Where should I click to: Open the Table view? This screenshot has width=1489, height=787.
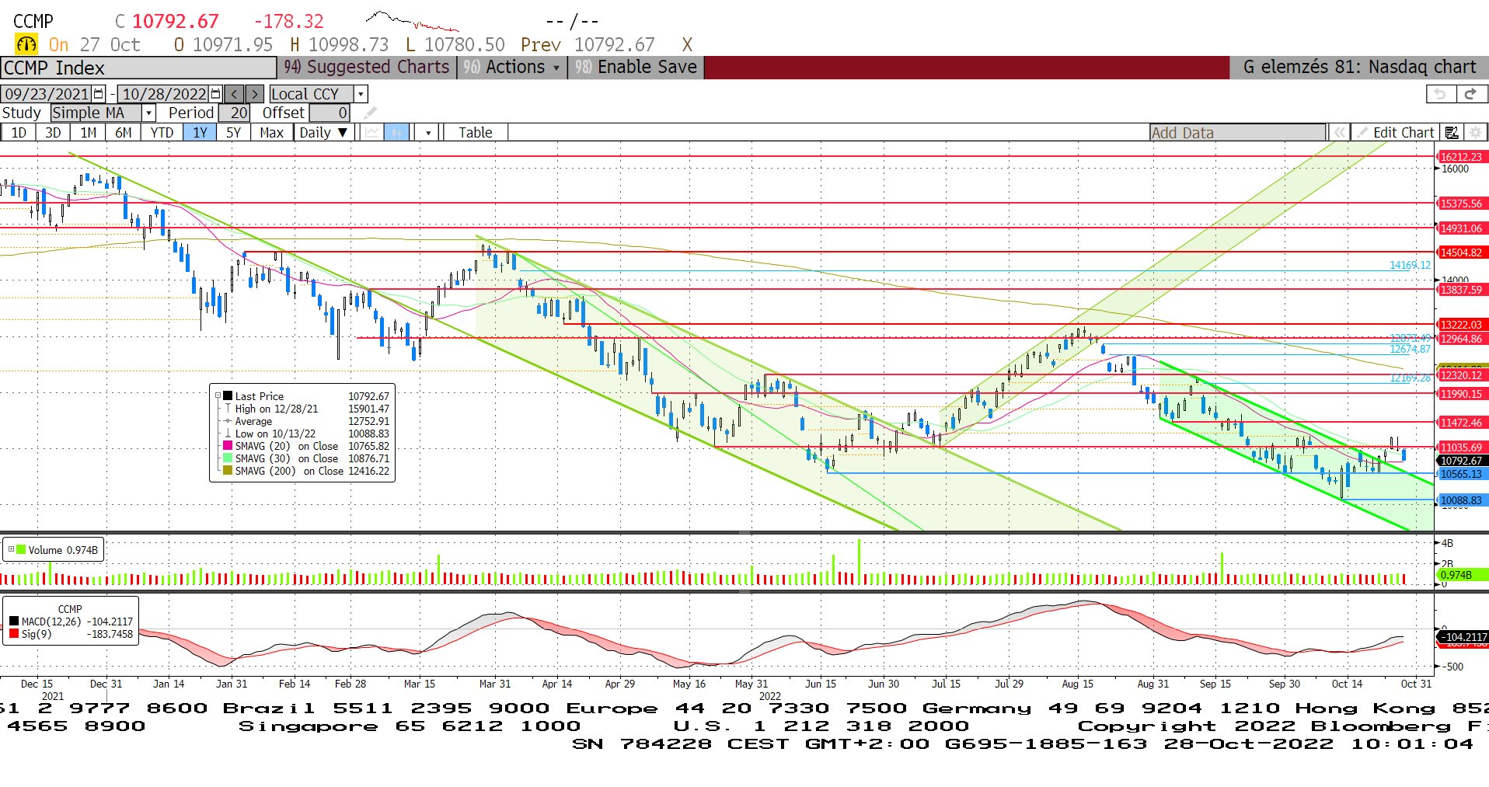pyautogui.click(x=475, y=132)
